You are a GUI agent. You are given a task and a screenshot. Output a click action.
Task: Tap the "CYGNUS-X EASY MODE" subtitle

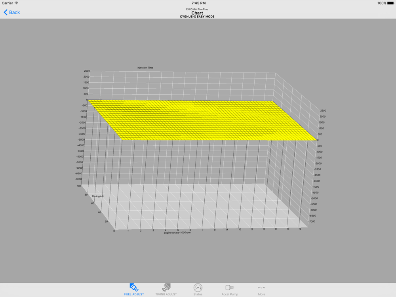tap(197, 17)
